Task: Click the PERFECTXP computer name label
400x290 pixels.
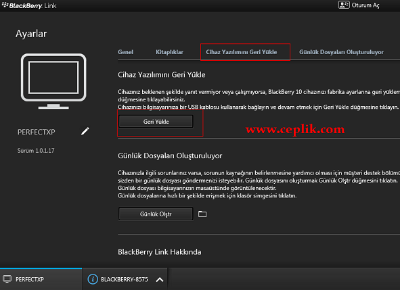Action: click(x=37, y=132)
